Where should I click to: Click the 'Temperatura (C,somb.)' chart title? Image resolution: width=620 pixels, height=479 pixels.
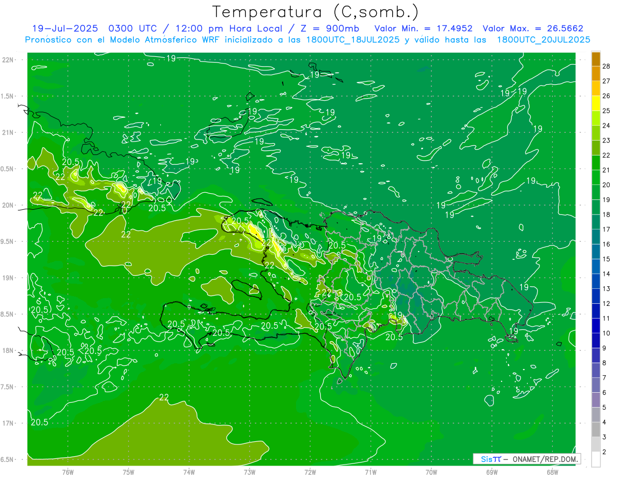coord(316,12)
